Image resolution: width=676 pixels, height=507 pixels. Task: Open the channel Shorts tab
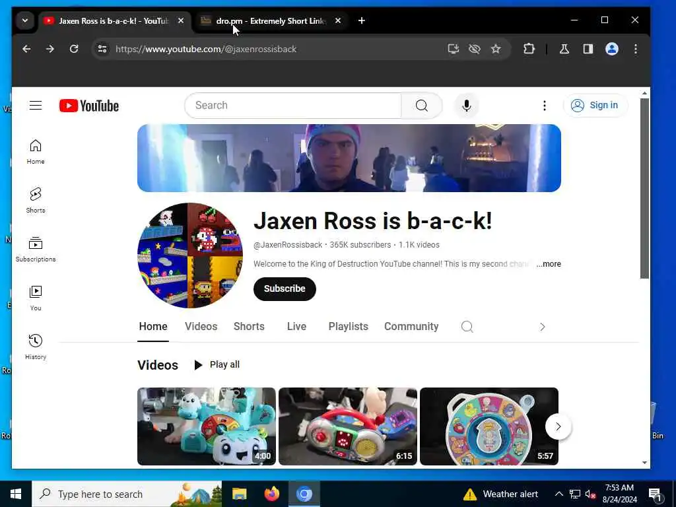click(249, 326)
